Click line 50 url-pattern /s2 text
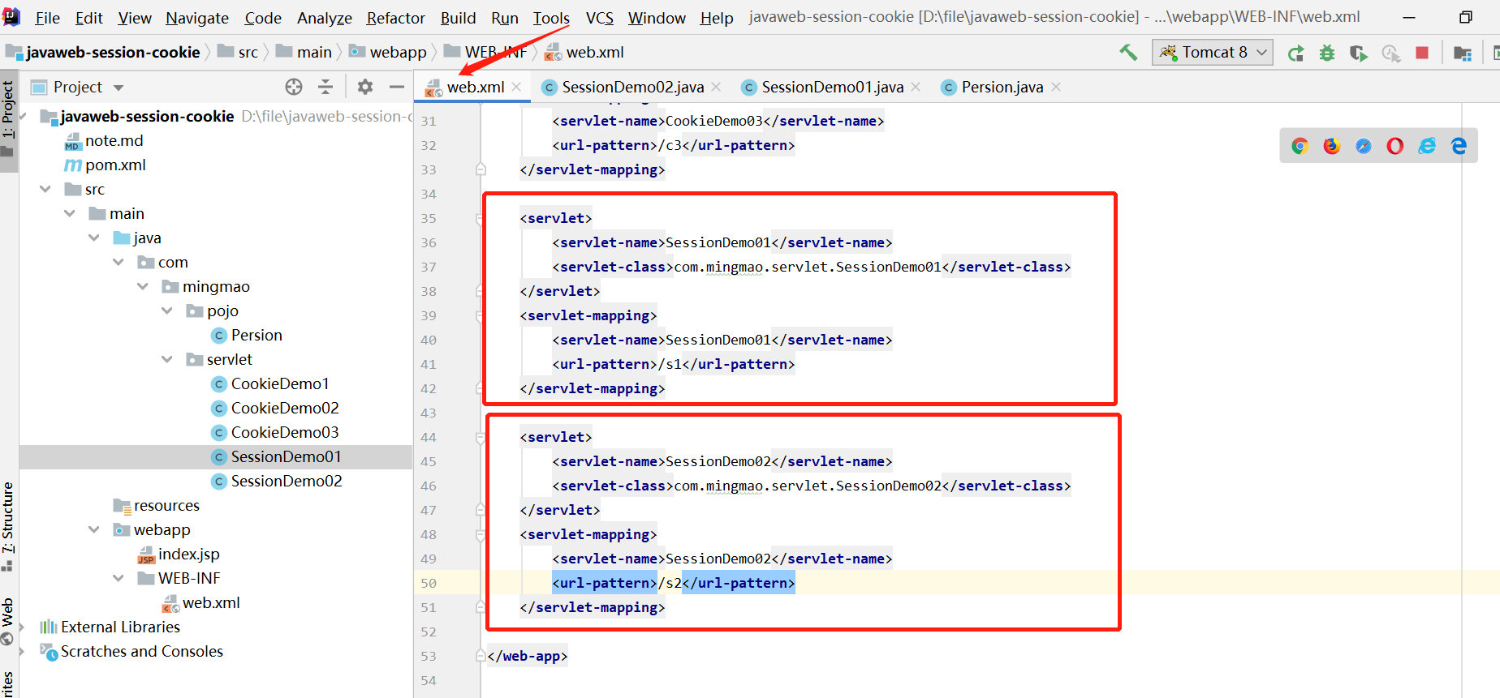 point(674,583)
